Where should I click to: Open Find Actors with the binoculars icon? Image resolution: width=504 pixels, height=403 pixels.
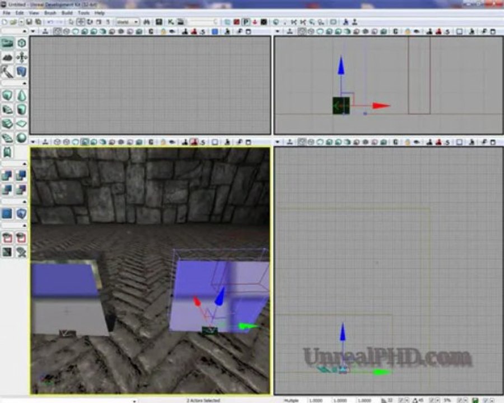coord(147,22)
